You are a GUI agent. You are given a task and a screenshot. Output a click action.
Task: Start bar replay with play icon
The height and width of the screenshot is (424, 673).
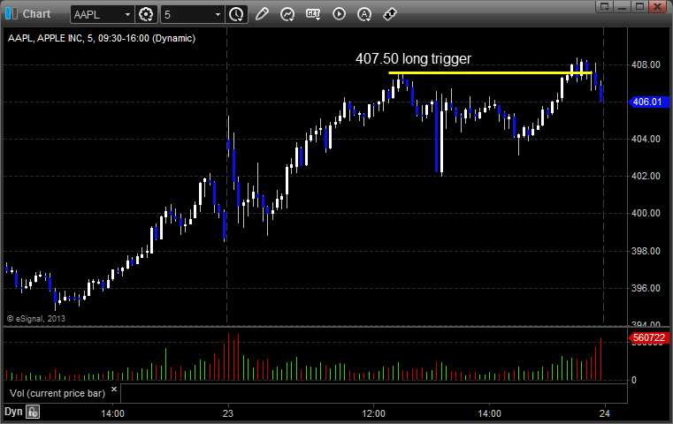[x=339, y=14]
